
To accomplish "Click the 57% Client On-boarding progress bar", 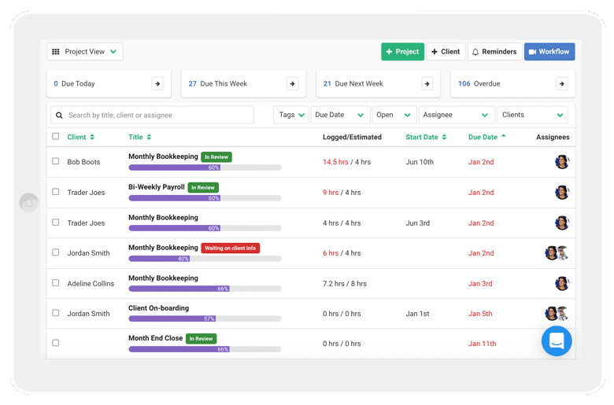I will click(205, 319).
